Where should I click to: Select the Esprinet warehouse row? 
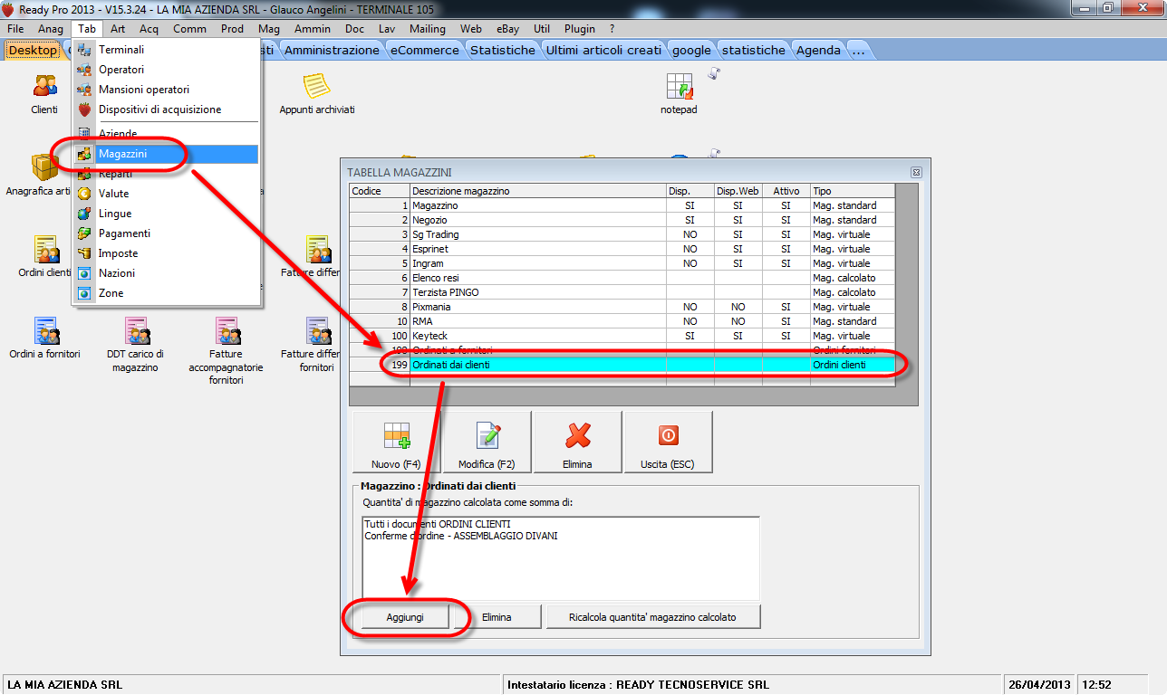click(x=622, y=249)
